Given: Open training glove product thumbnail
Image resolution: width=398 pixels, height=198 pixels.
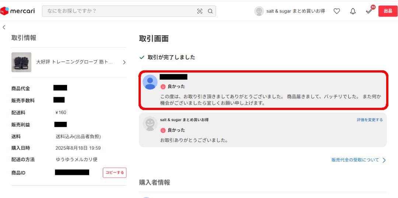Looking at the screenshot, I should [x=21, y=62].
